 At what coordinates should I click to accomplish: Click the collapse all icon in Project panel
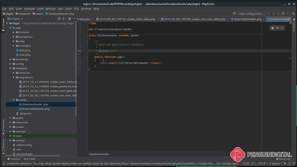[64, 19]
